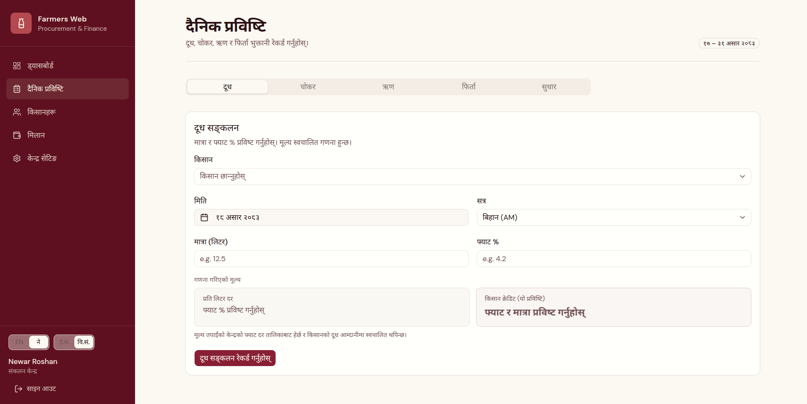Click the फ्याट % input field
The height and width of the screenshot is (404, 807).
click(614, 259)
